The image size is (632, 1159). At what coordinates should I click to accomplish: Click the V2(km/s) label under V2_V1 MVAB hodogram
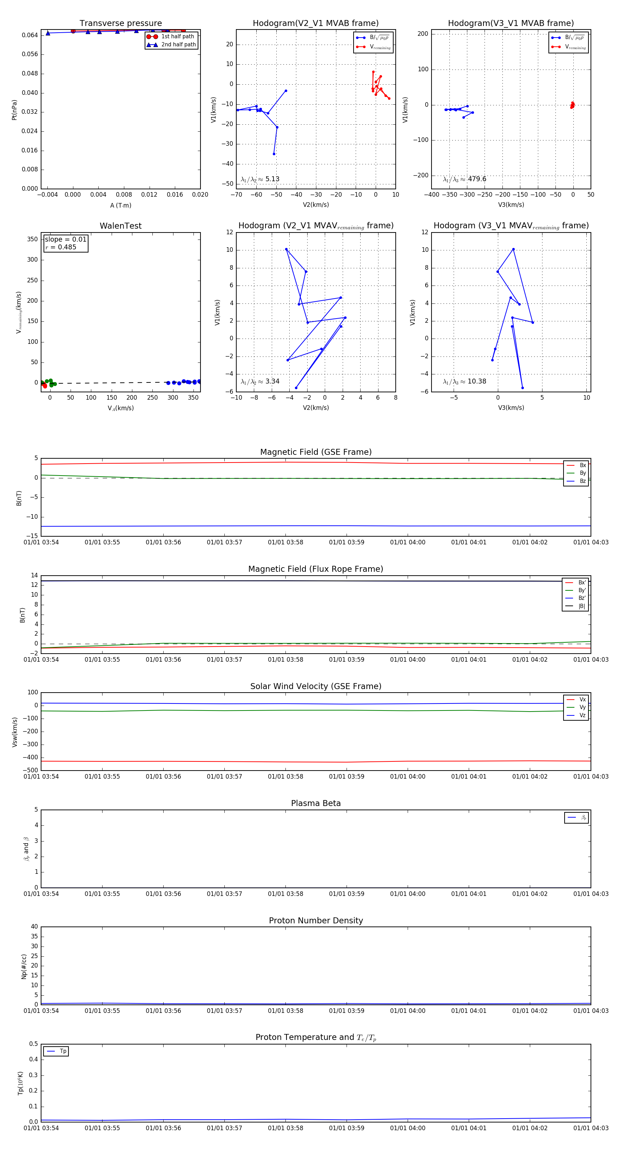(x=316, y=205)
